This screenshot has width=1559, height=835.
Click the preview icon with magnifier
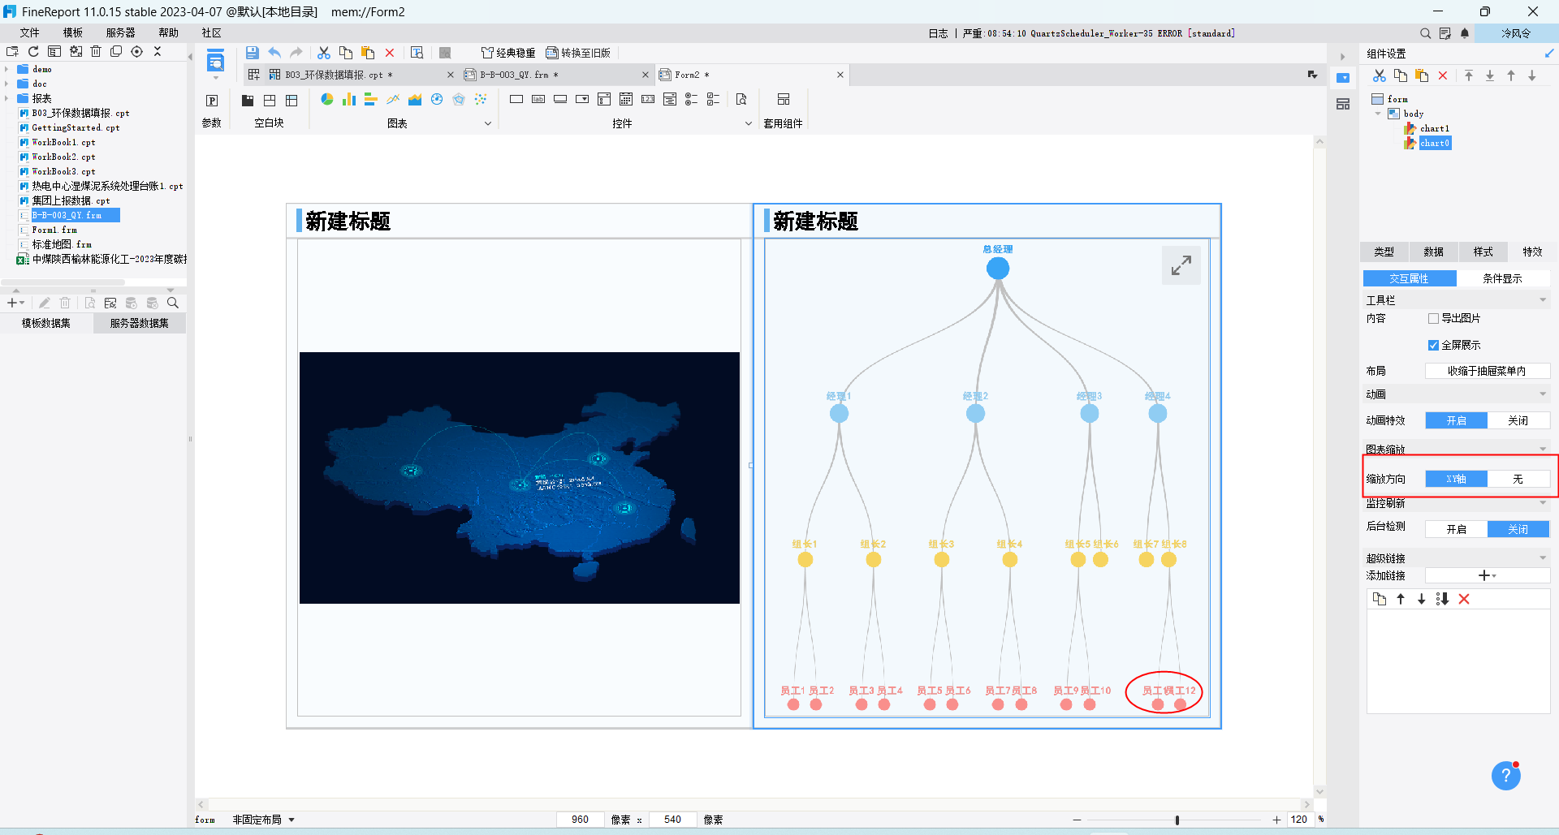417,53
